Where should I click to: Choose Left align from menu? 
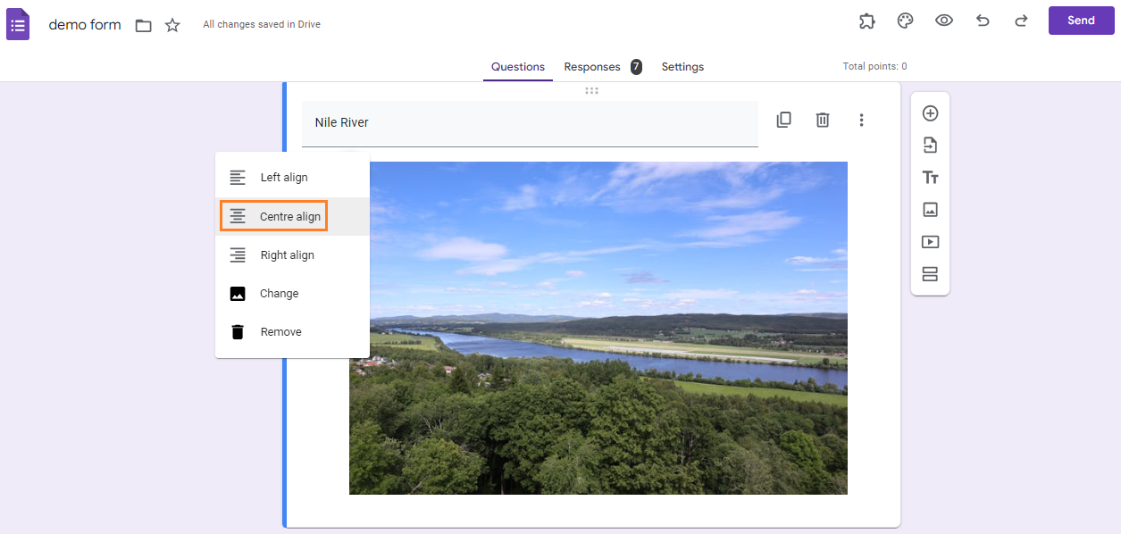[292, 178]
